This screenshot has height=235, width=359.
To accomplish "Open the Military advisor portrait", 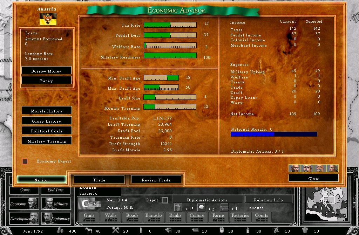I will pyautogui.click(x=55, y=204).
